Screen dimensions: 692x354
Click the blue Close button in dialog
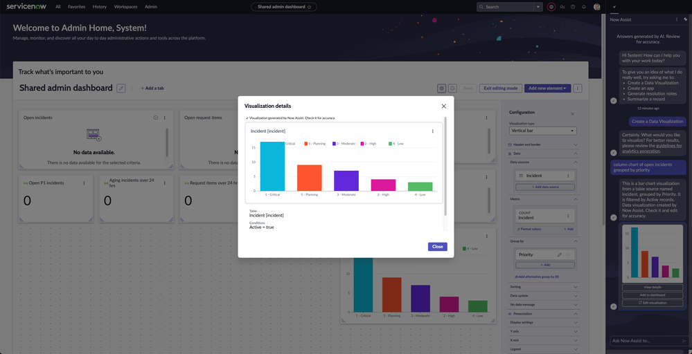pyautogui.click(x=437, y=247)
